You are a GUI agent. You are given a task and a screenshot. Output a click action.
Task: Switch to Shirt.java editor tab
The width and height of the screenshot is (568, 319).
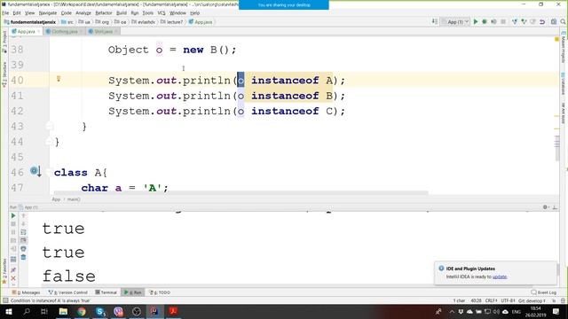coord(103,32)
